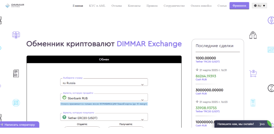The width and height of the screenshot is (274, 134).
Task: Click the XRP document icon
Action: [x=16, y=73]
